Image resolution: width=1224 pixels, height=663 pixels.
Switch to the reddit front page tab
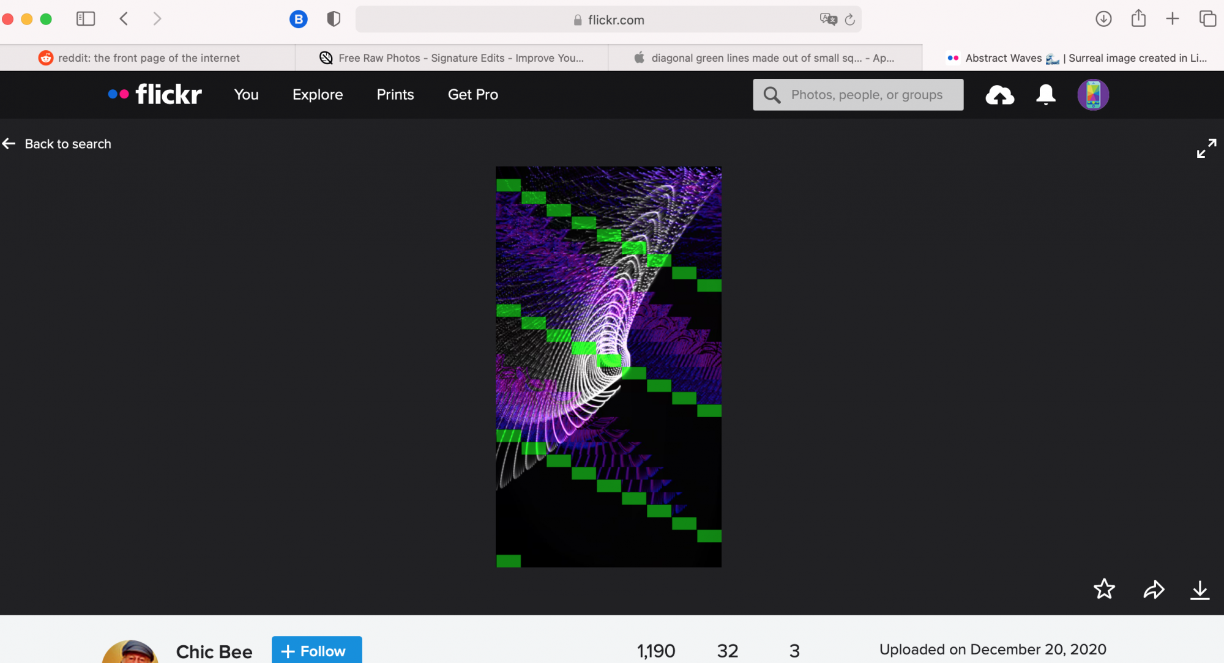pos(147,58)
